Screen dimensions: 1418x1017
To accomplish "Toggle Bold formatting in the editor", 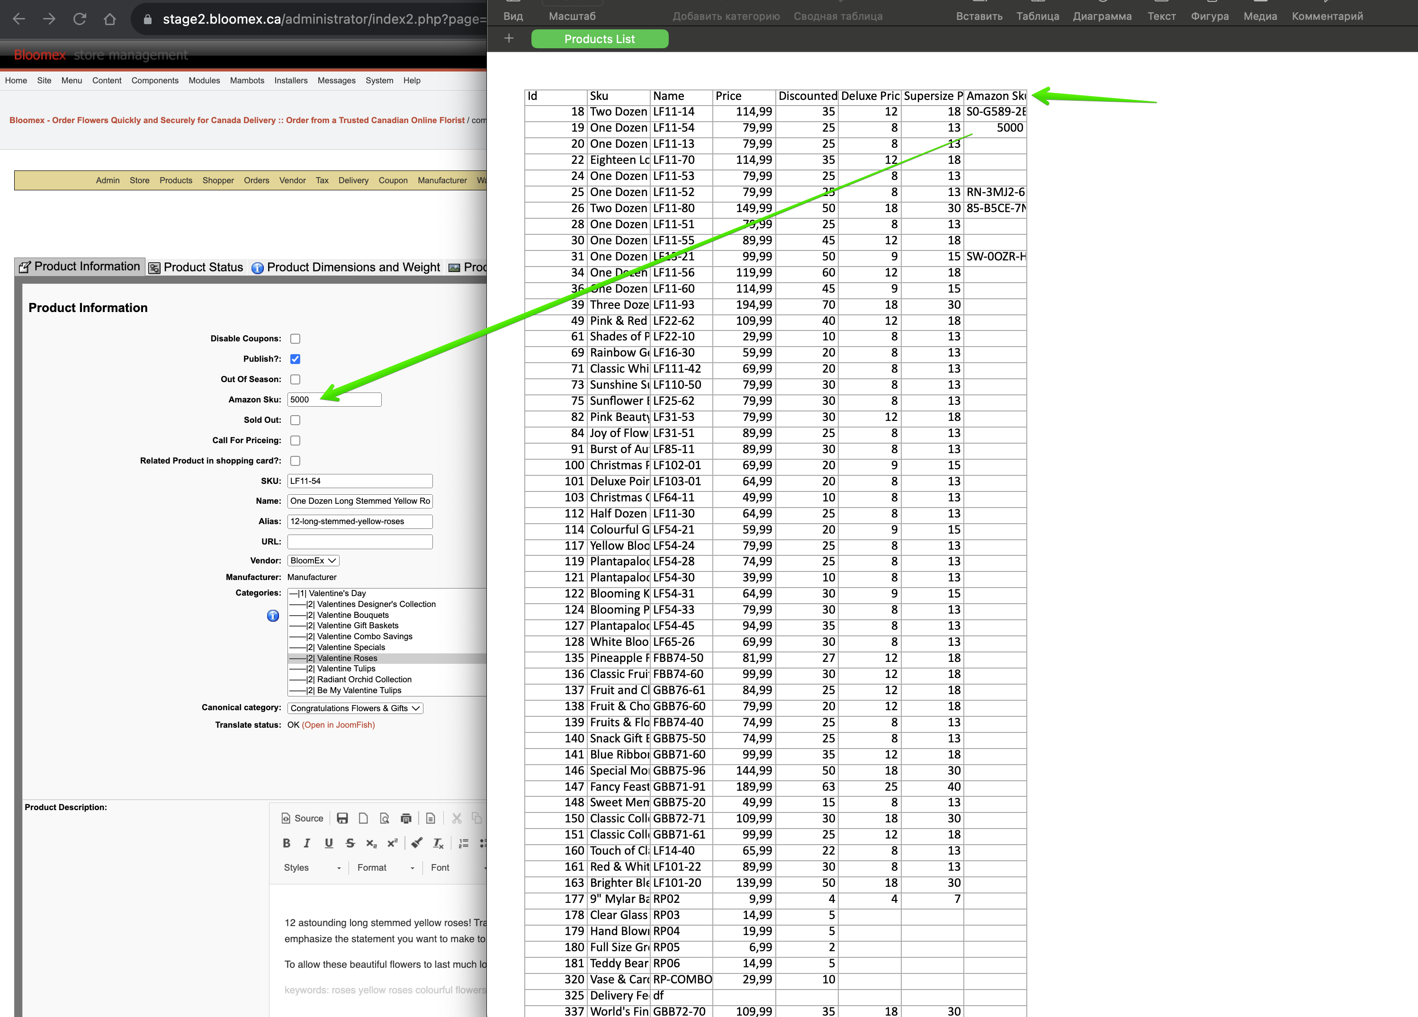I will tap(287, 843).
